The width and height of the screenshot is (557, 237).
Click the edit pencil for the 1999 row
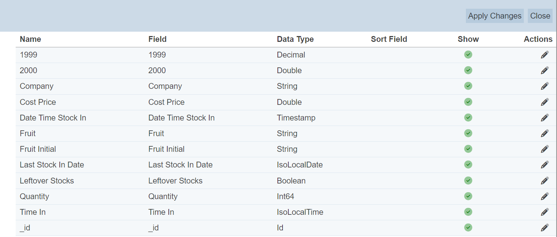545,55
